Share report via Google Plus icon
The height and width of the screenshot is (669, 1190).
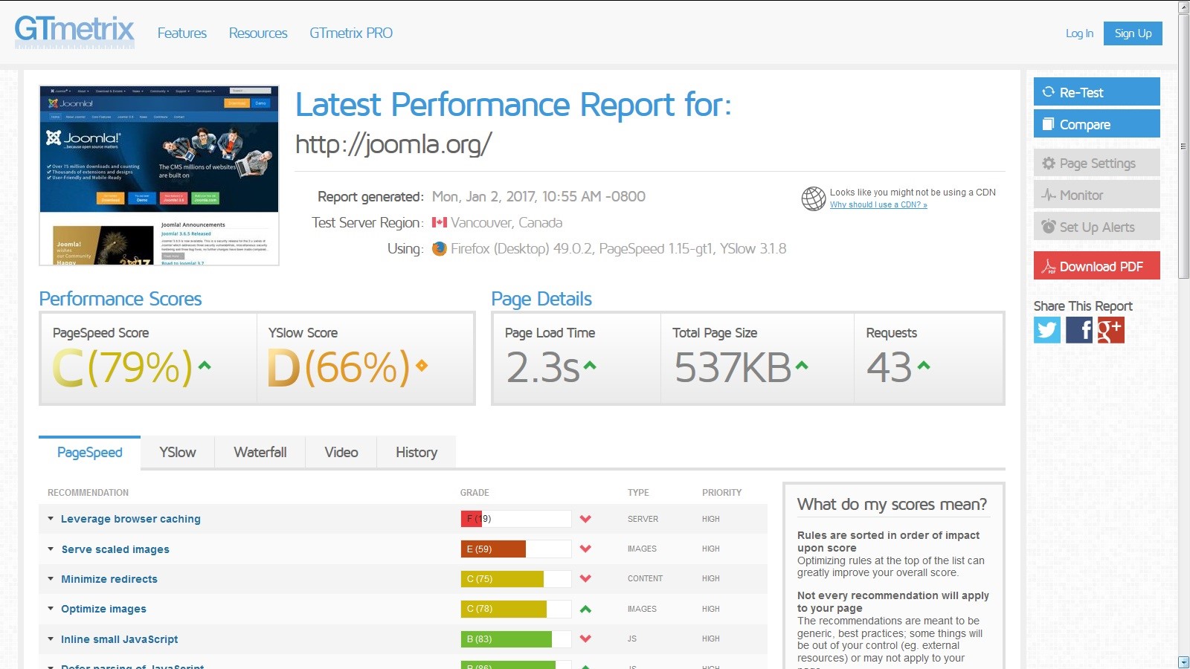pyautogui.click(x=1110, y=330)
